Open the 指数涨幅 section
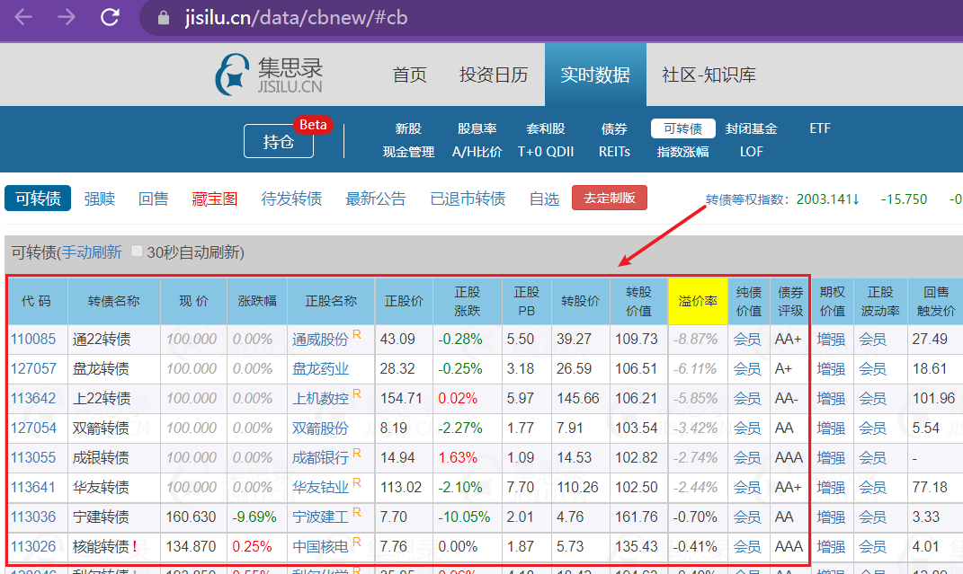Screen dimensions: 963x574 pyautogui.click(x=683, y=152)
